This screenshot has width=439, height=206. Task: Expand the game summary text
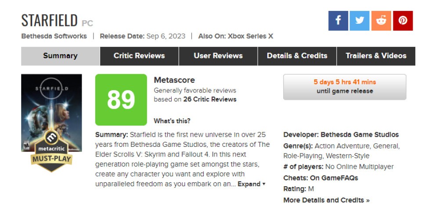tap(252, 184)
